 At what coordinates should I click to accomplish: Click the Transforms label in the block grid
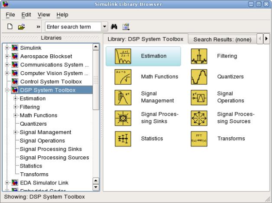coord(231,139)
